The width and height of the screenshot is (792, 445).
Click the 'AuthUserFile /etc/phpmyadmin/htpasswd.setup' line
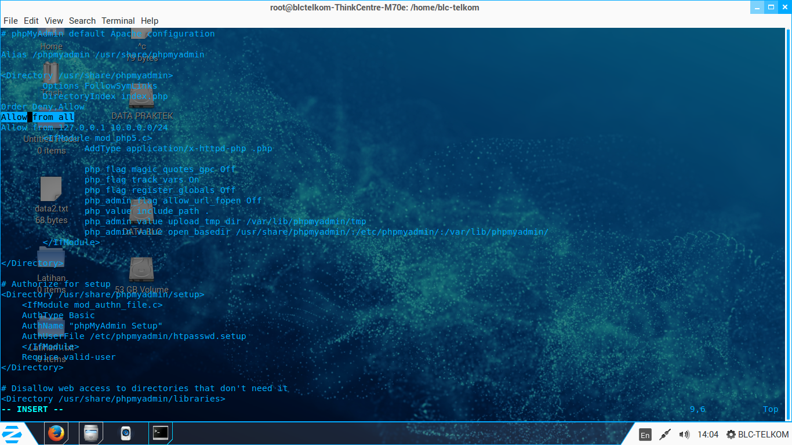[x=134, y=336]
